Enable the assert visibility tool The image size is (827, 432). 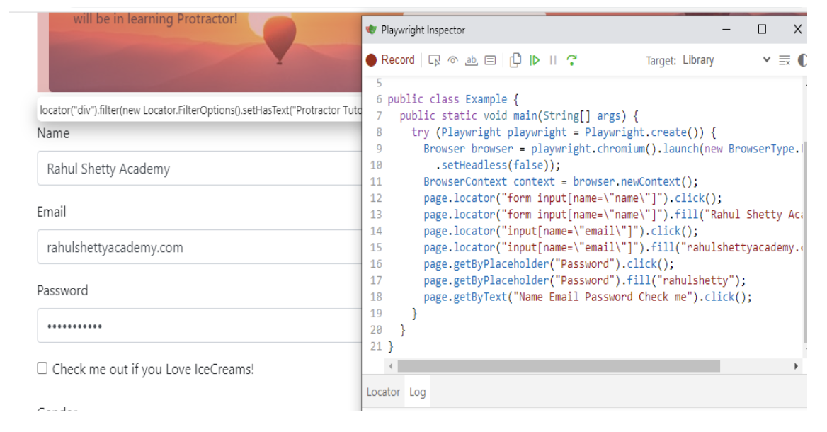(x=453, y=60)
